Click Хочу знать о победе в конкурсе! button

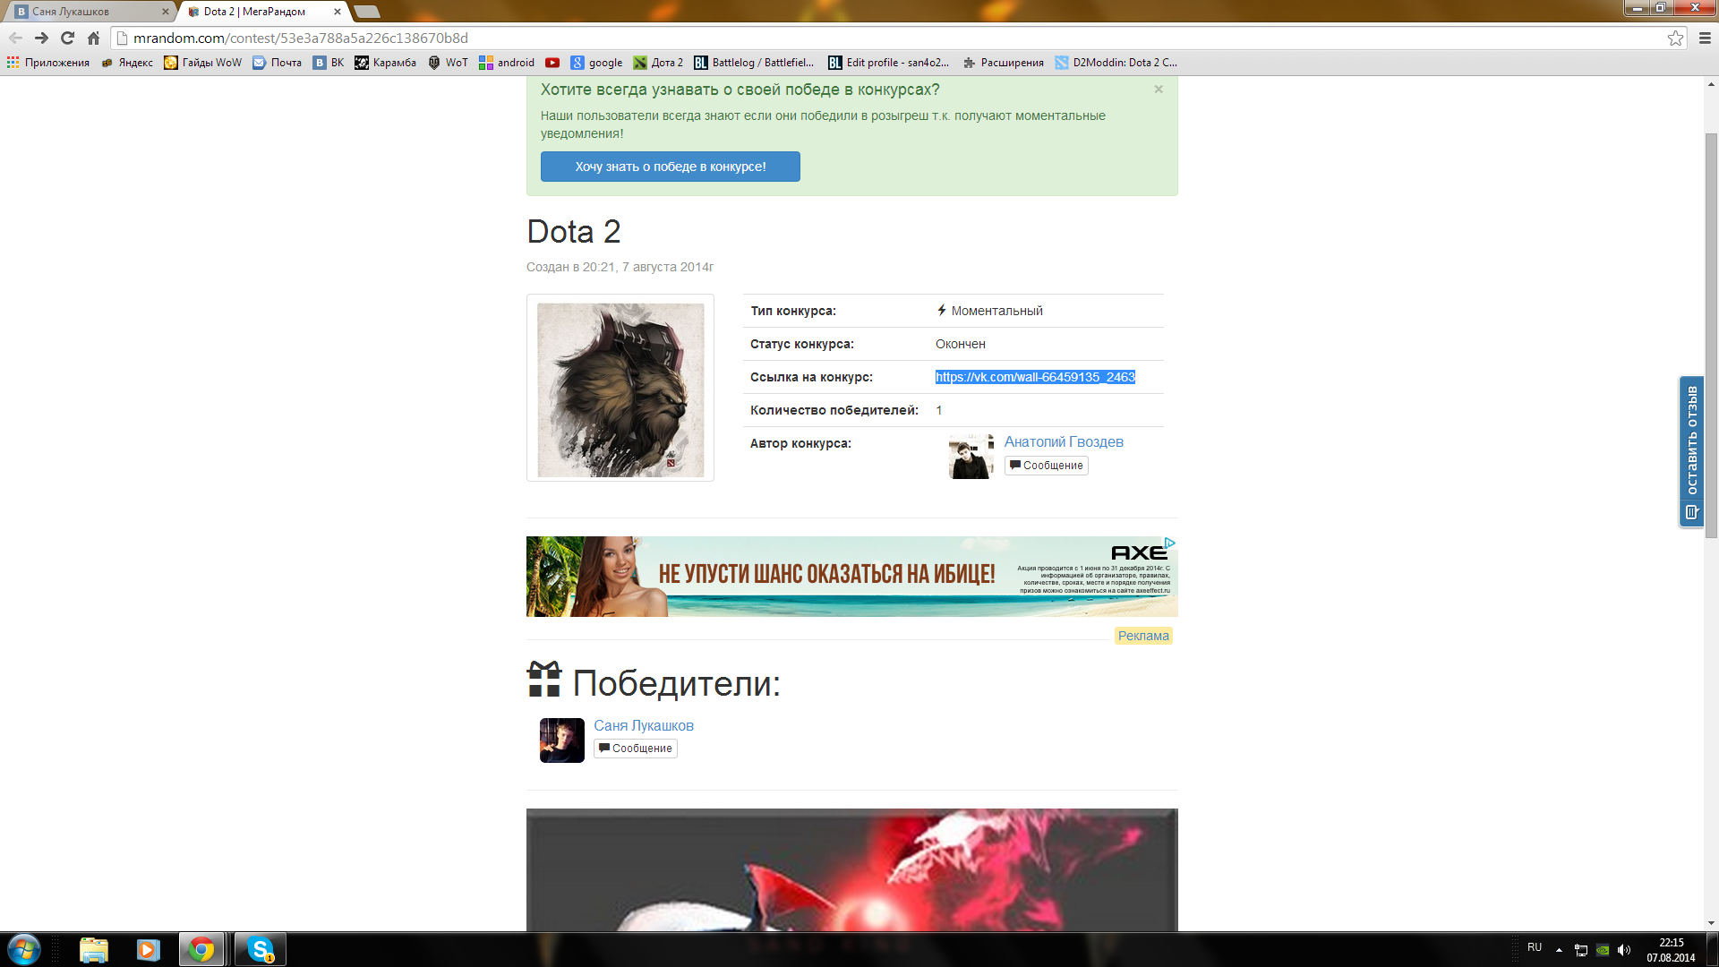670,167
